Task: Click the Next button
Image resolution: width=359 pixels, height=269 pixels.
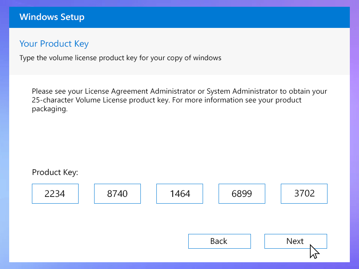Action: click(295, 241)
